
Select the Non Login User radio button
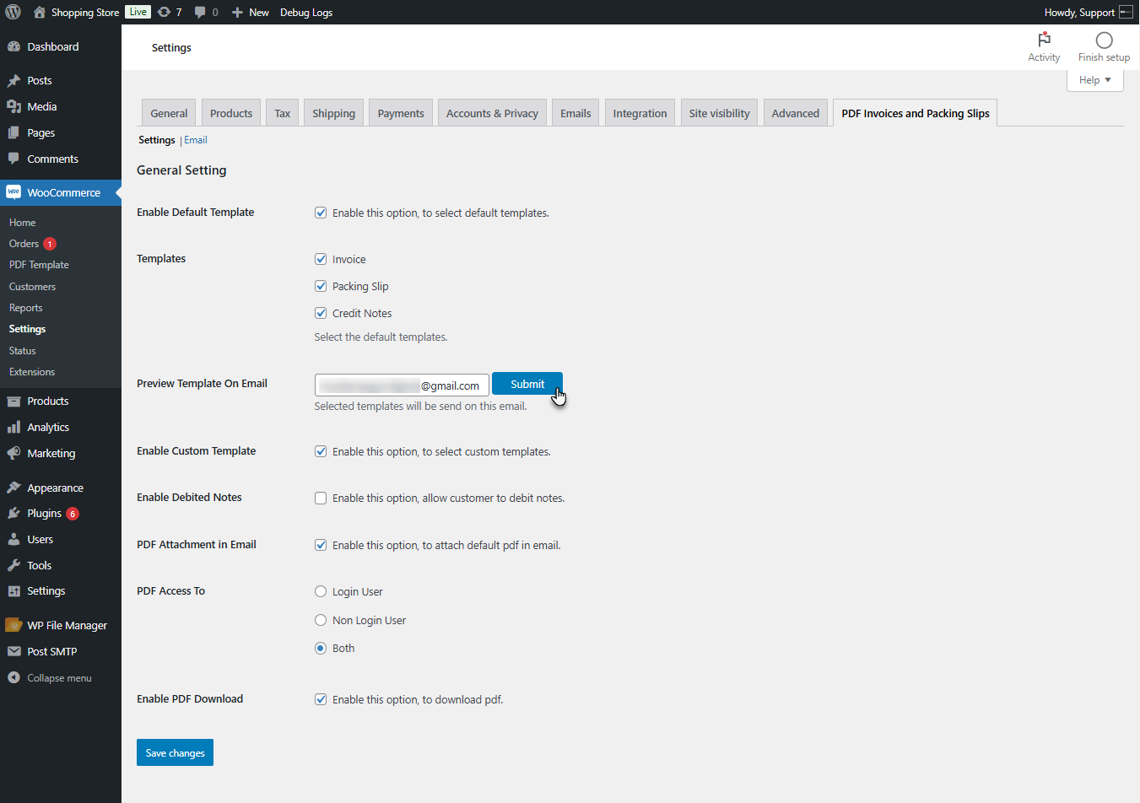click(x=321, y=620)
